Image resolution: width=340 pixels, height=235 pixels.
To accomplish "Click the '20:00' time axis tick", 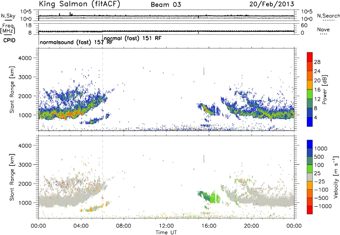I will (251, 226).
